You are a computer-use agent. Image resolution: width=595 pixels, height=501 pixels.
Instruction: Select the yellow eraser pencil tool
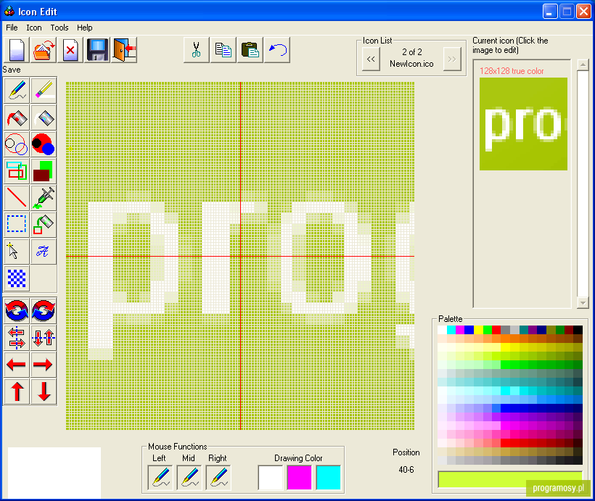44,90
